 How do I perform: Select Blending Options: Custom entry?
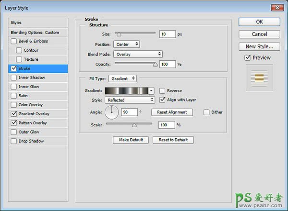[35, 32]
